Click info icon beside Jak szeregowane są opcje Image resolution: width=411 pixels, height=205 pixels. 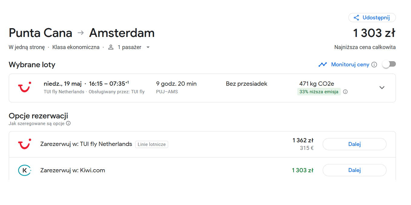pyautogui.click(x=68, y=123)
